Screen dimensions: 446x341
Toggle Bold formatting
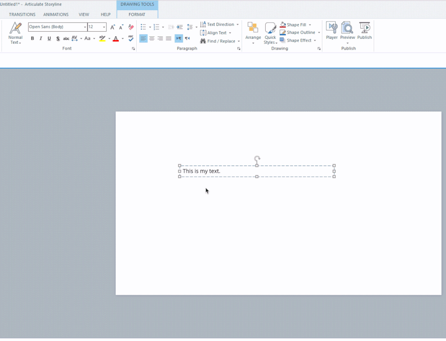33,39
